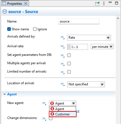This screenshot has width=121, height=124.
Task: Click the pin properties view icon
Action: [97, 4]
